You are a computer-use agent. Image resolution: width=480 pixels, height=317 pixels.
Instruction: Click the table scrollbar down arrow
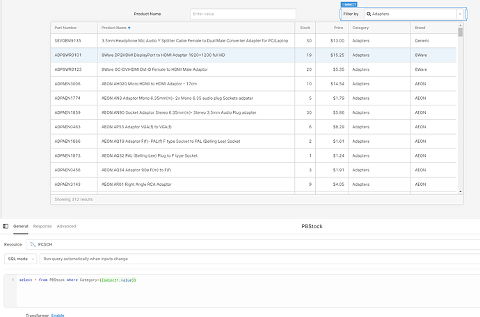(460, 191)
